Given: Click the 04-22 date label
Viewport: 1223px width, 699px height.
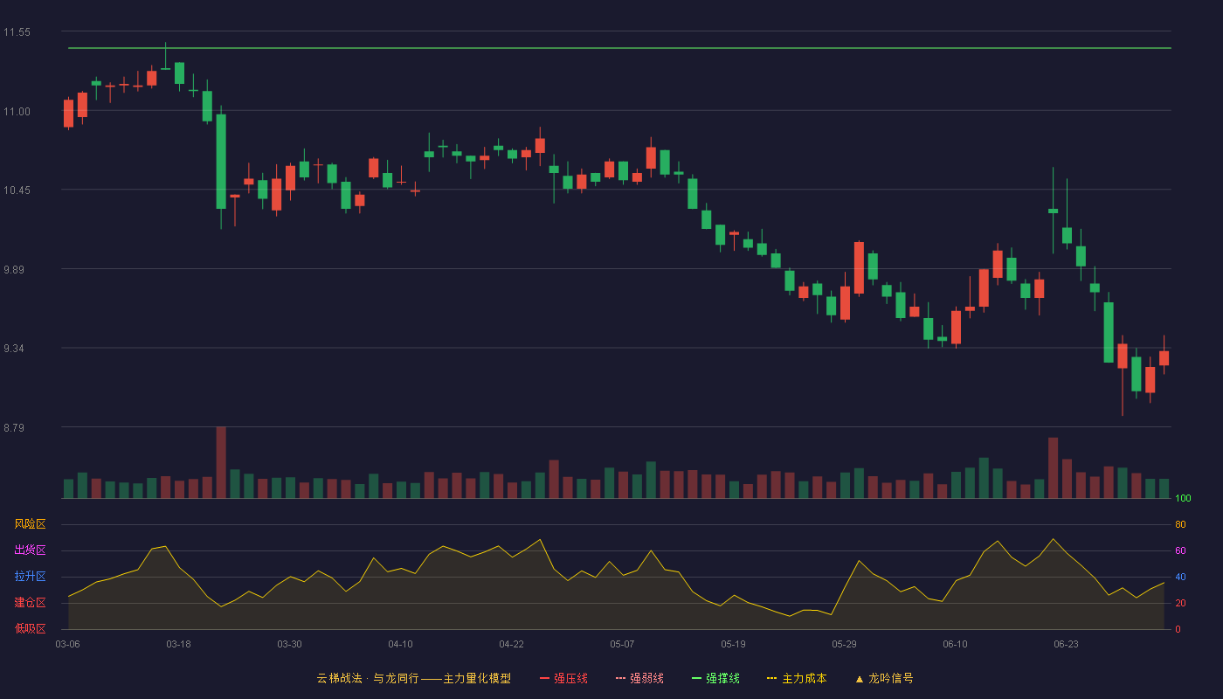Looking at the screenshot, I should coord(511,644).
